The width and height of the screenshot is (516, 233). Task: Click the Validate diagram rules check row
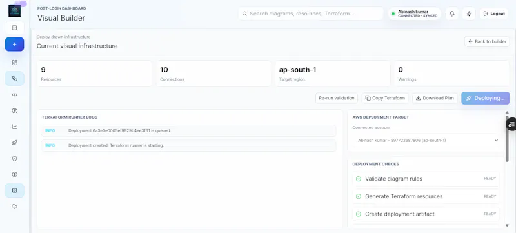[426, 179]
